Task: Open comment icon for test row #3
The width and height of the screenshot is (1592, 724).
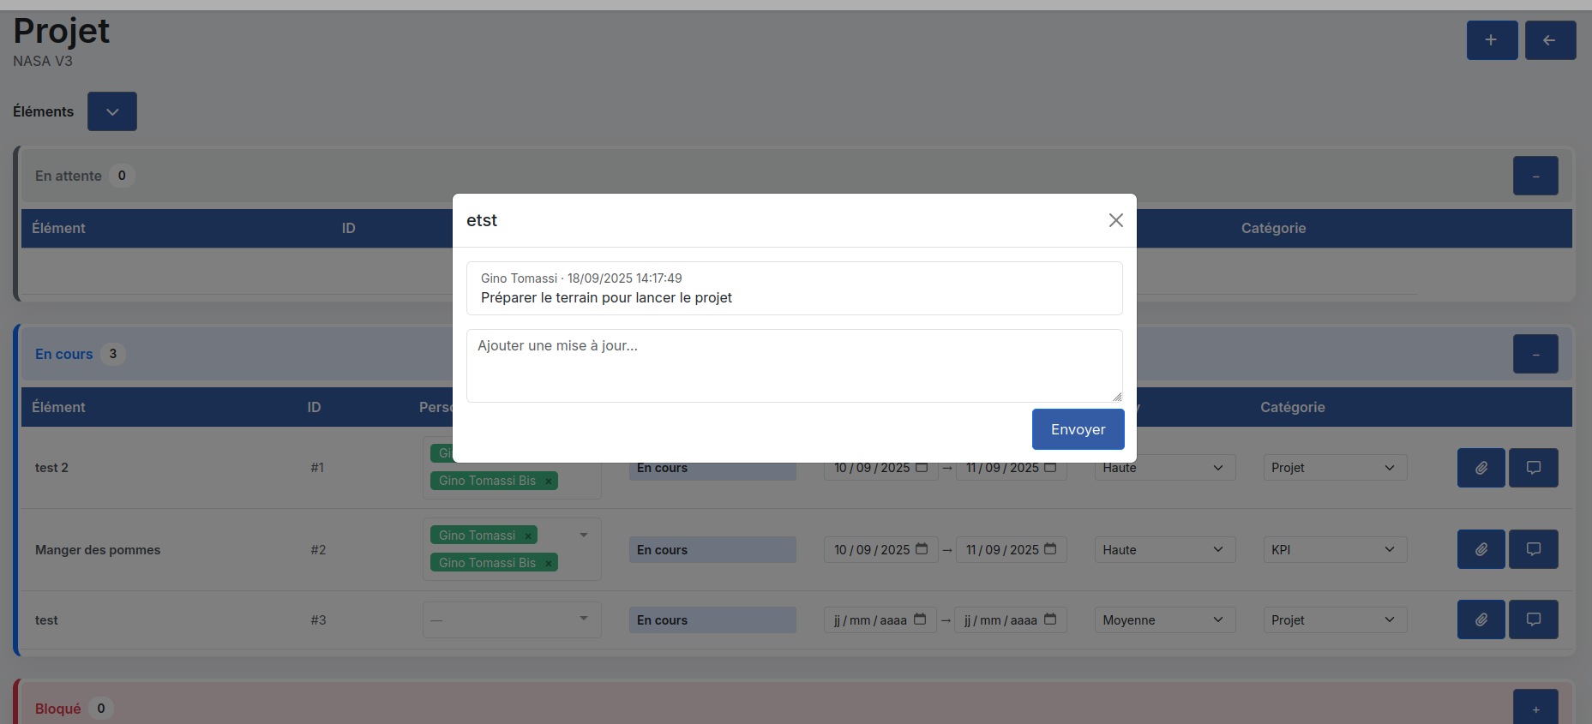Action: coord(1533,619)
